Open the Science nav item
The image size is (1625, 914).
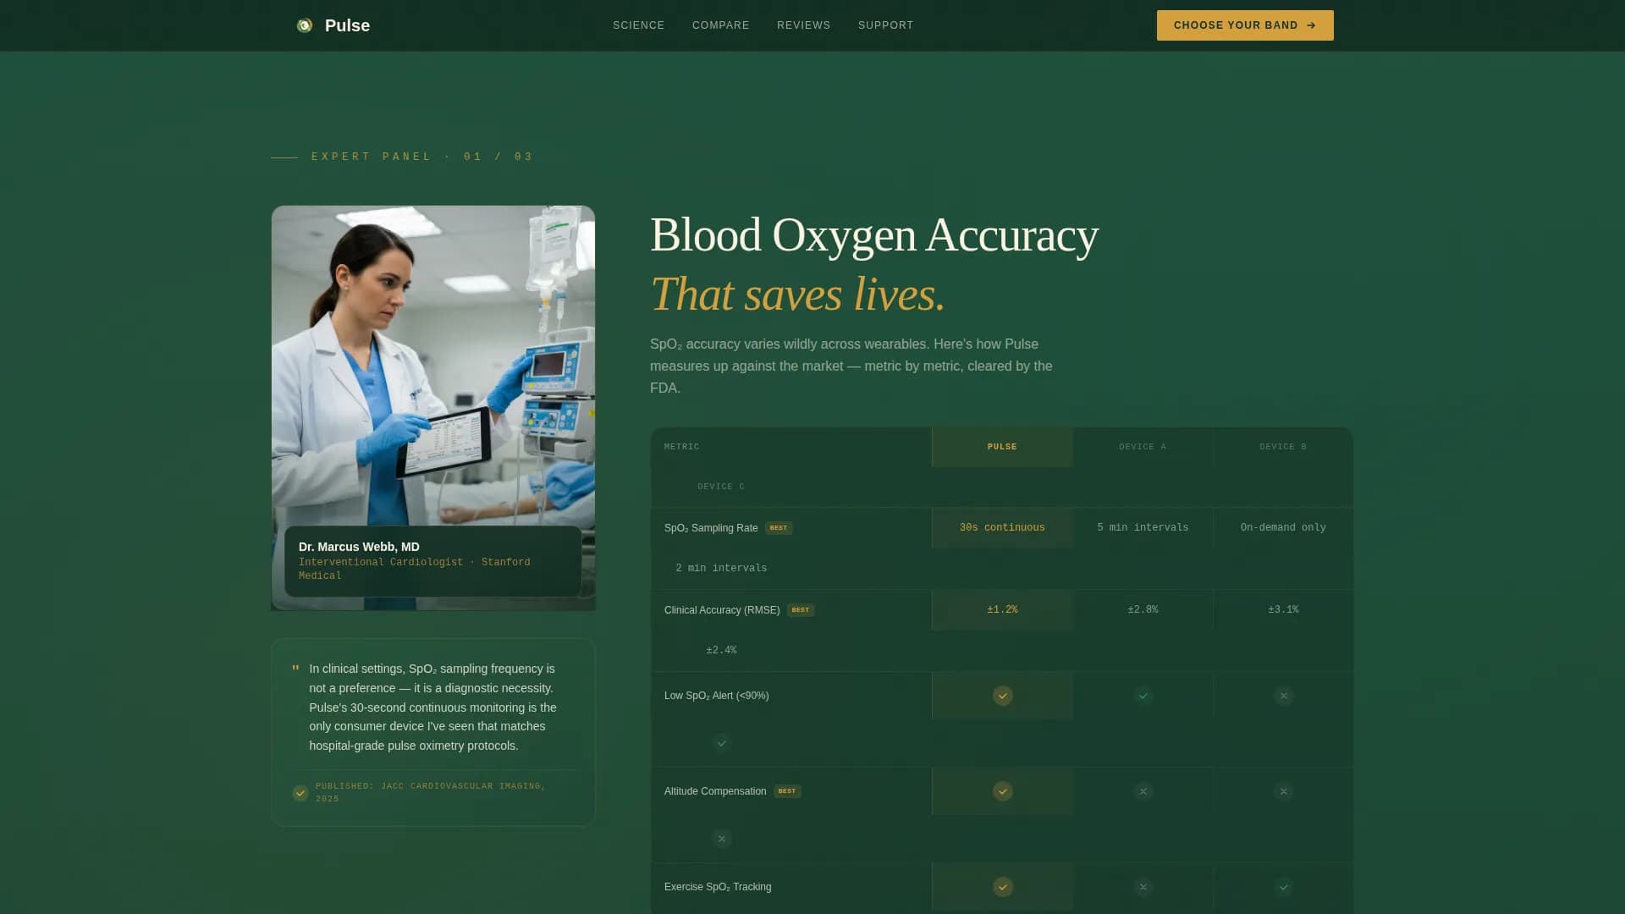pos(639,25)
